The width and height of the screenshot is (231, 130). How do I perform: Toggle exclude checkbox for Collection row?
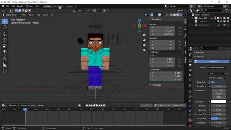pyautogui.click(x=218, y=21)
